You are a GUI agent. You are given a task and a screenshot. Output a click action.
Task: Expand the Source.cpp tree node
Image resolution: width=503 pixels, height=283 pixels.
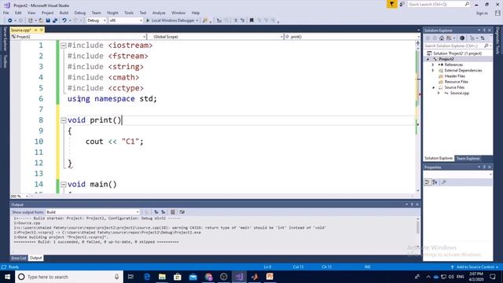click(x=439, y=93)
